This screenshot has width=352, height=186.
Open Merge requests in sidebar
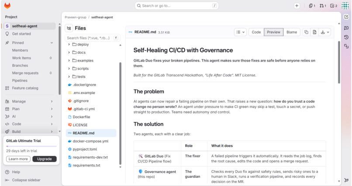coord(25,73)
